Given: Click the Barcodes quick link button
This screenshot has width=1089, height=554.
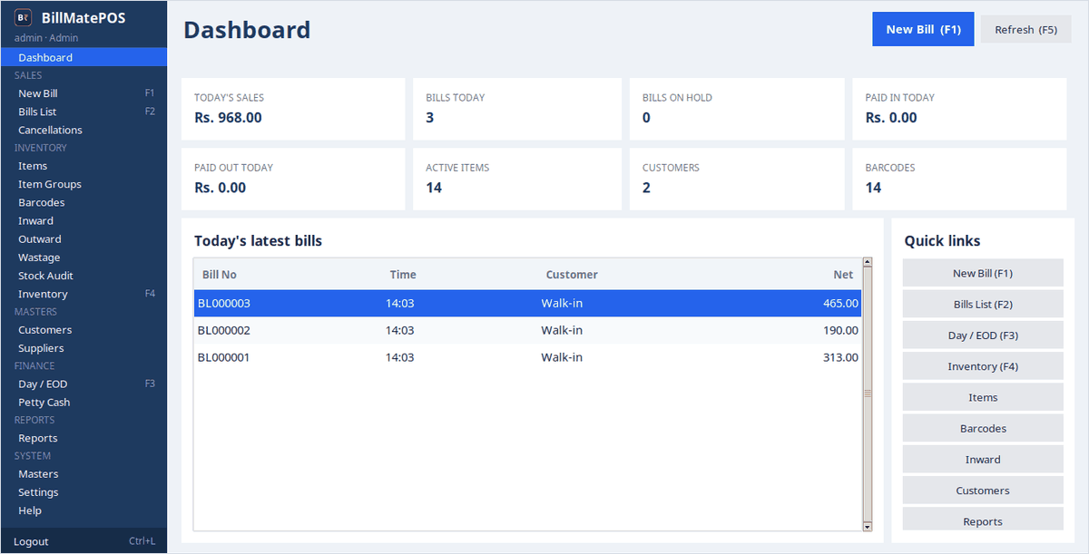Looking at the screenshot, I should [983, 428].
